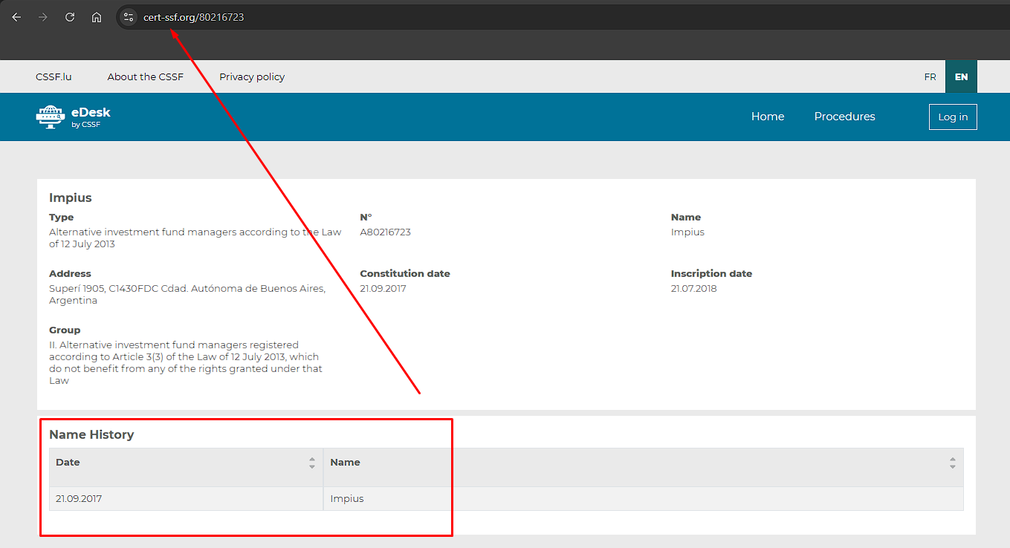Open the Privacy policy link
1010x548 pixels.
pos(252,76)
